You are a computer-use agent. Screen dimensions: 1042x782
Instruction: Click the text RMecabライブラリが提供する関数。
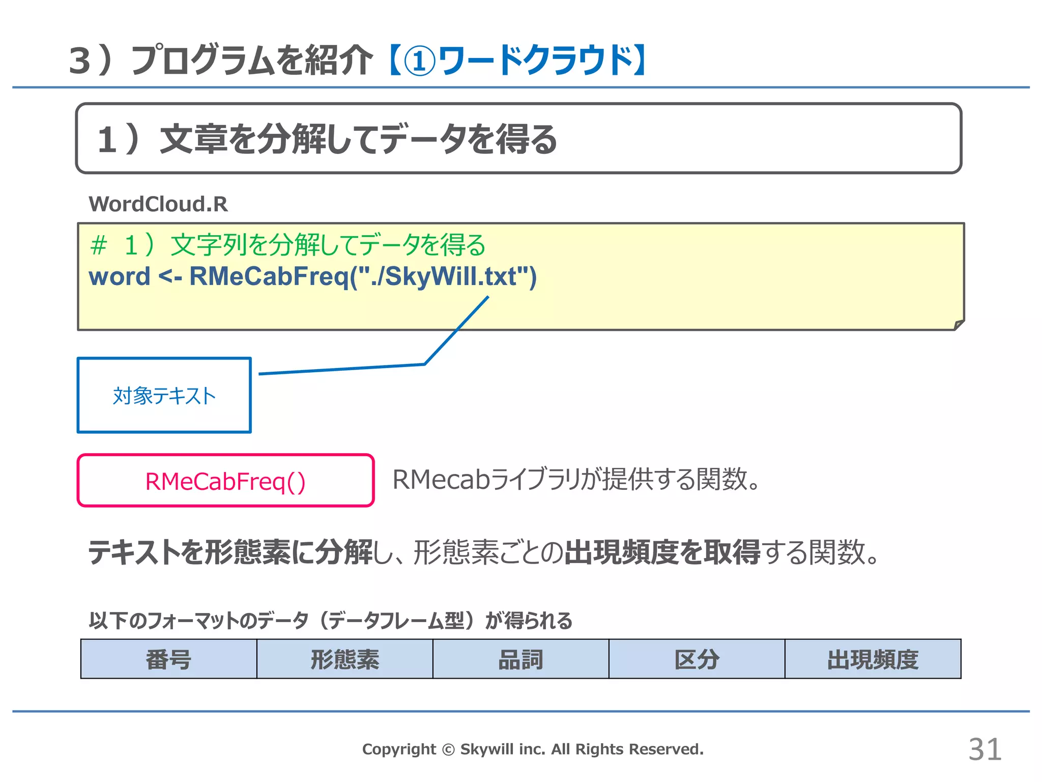(576, 480)
